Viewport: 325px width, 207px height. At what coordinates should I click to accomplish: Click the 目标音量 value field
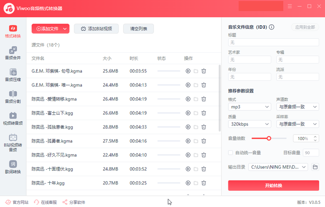pyautogui.click(x=311, y=153)
